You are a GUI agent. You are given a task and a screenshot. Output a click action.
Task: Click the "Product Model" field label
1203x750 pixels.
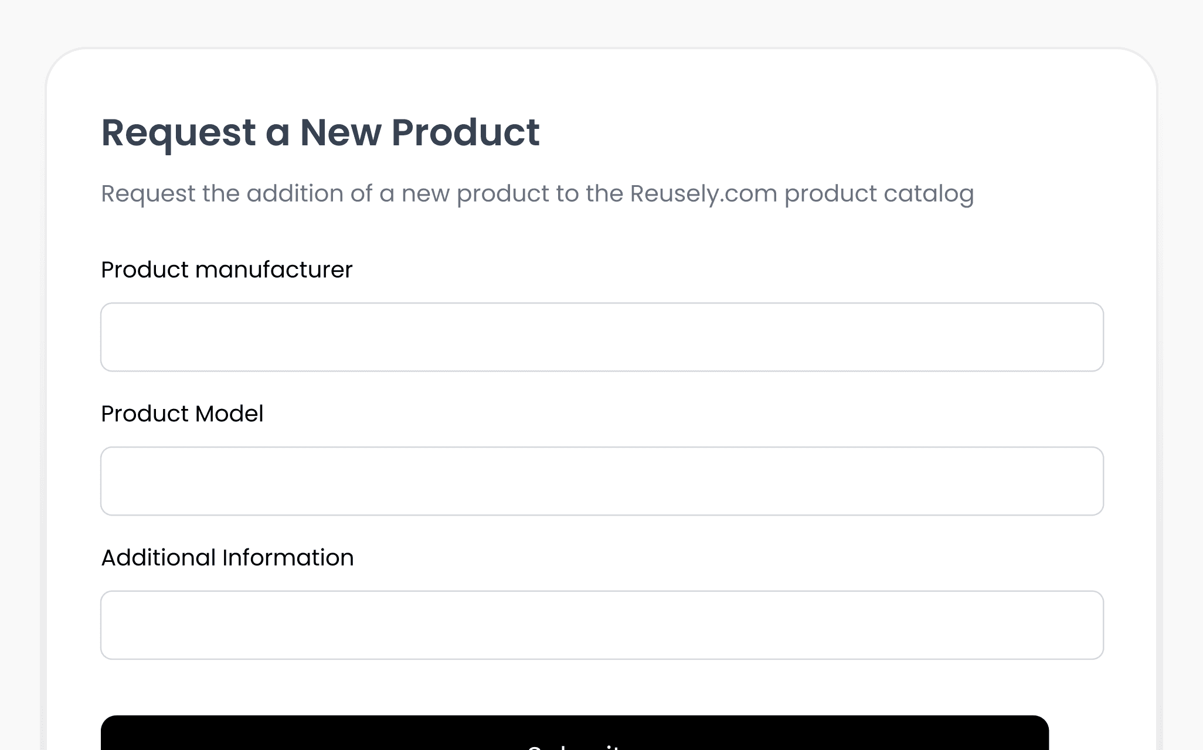coord(182,414)
